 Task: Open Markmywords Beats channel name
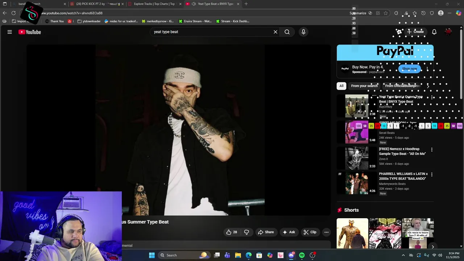[392, 184]
